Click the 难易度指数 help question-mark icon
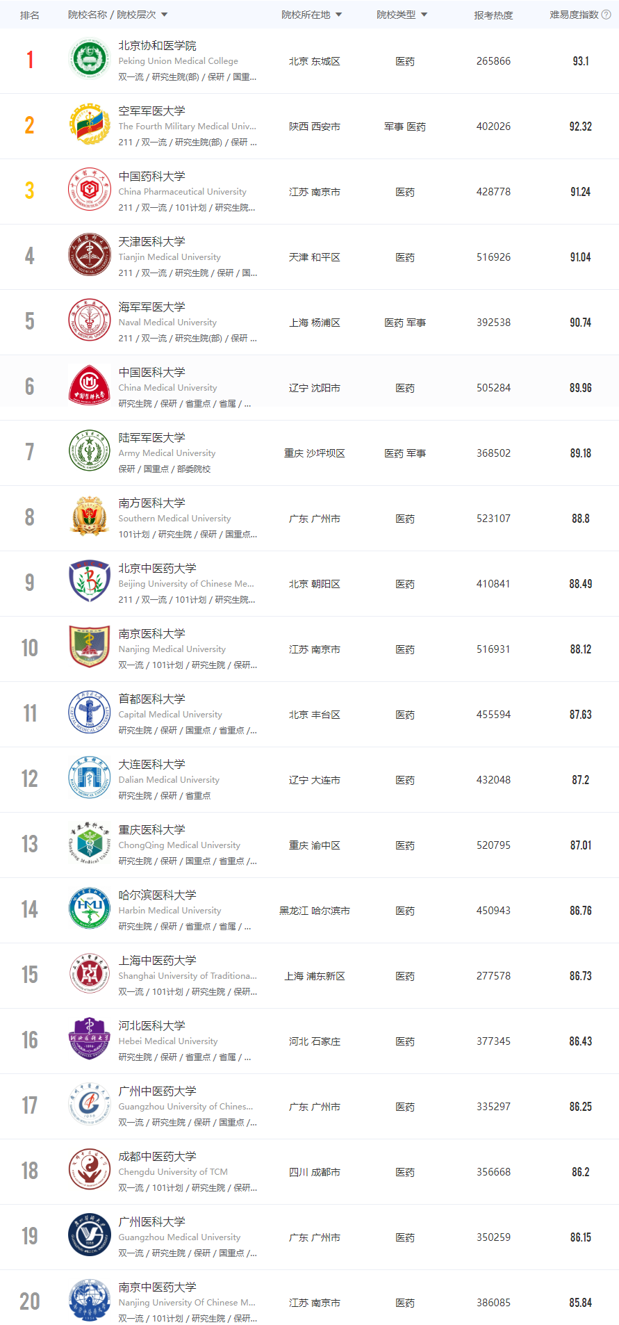The height and width of the screenshot is (1325, 619). 606,15
